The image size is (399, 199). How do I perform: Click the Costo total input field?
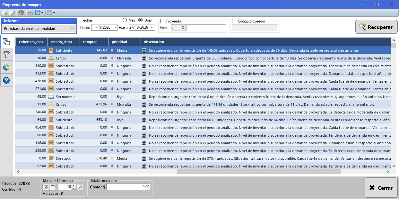click(x=128, y=187)
